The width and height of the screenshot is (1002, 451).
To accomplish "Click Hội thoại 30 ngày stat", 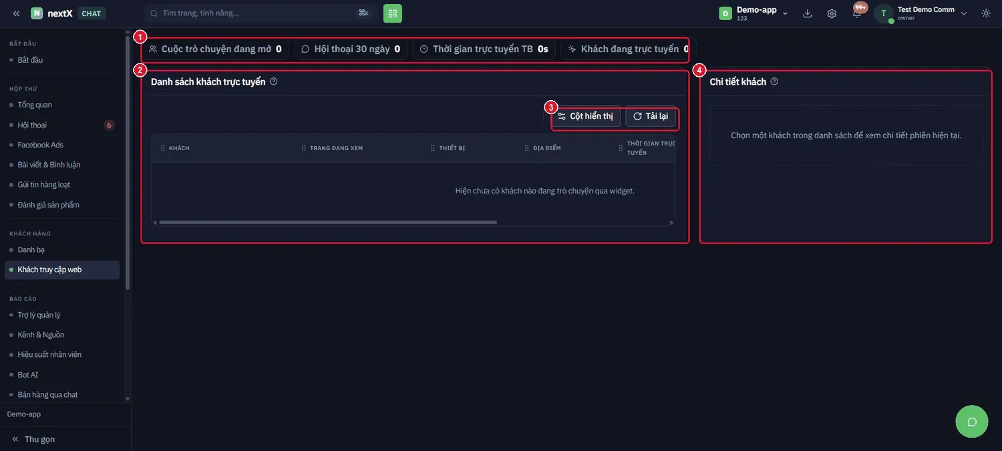I will click(x=351, y=49).
